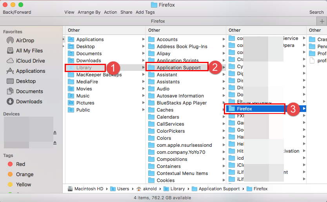Go to Macintosh HD in path bar
Viewport: 327px width, 202px height.
86,189
